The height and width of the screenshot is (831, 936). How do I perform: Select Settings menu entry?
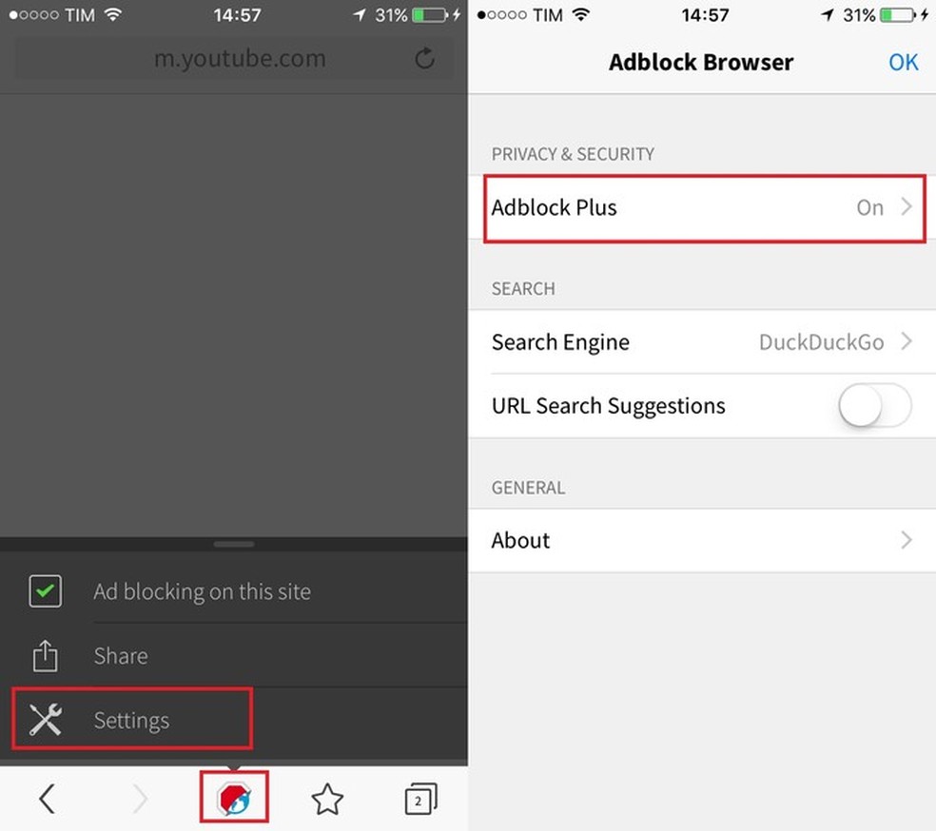point(132,720)
